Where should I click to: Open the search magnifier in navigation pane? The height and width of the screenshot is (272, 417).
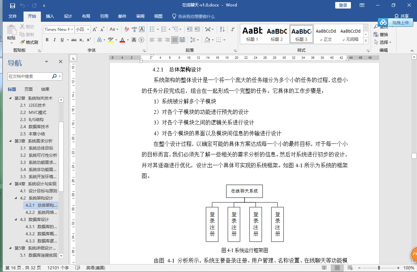pos(54,76)
